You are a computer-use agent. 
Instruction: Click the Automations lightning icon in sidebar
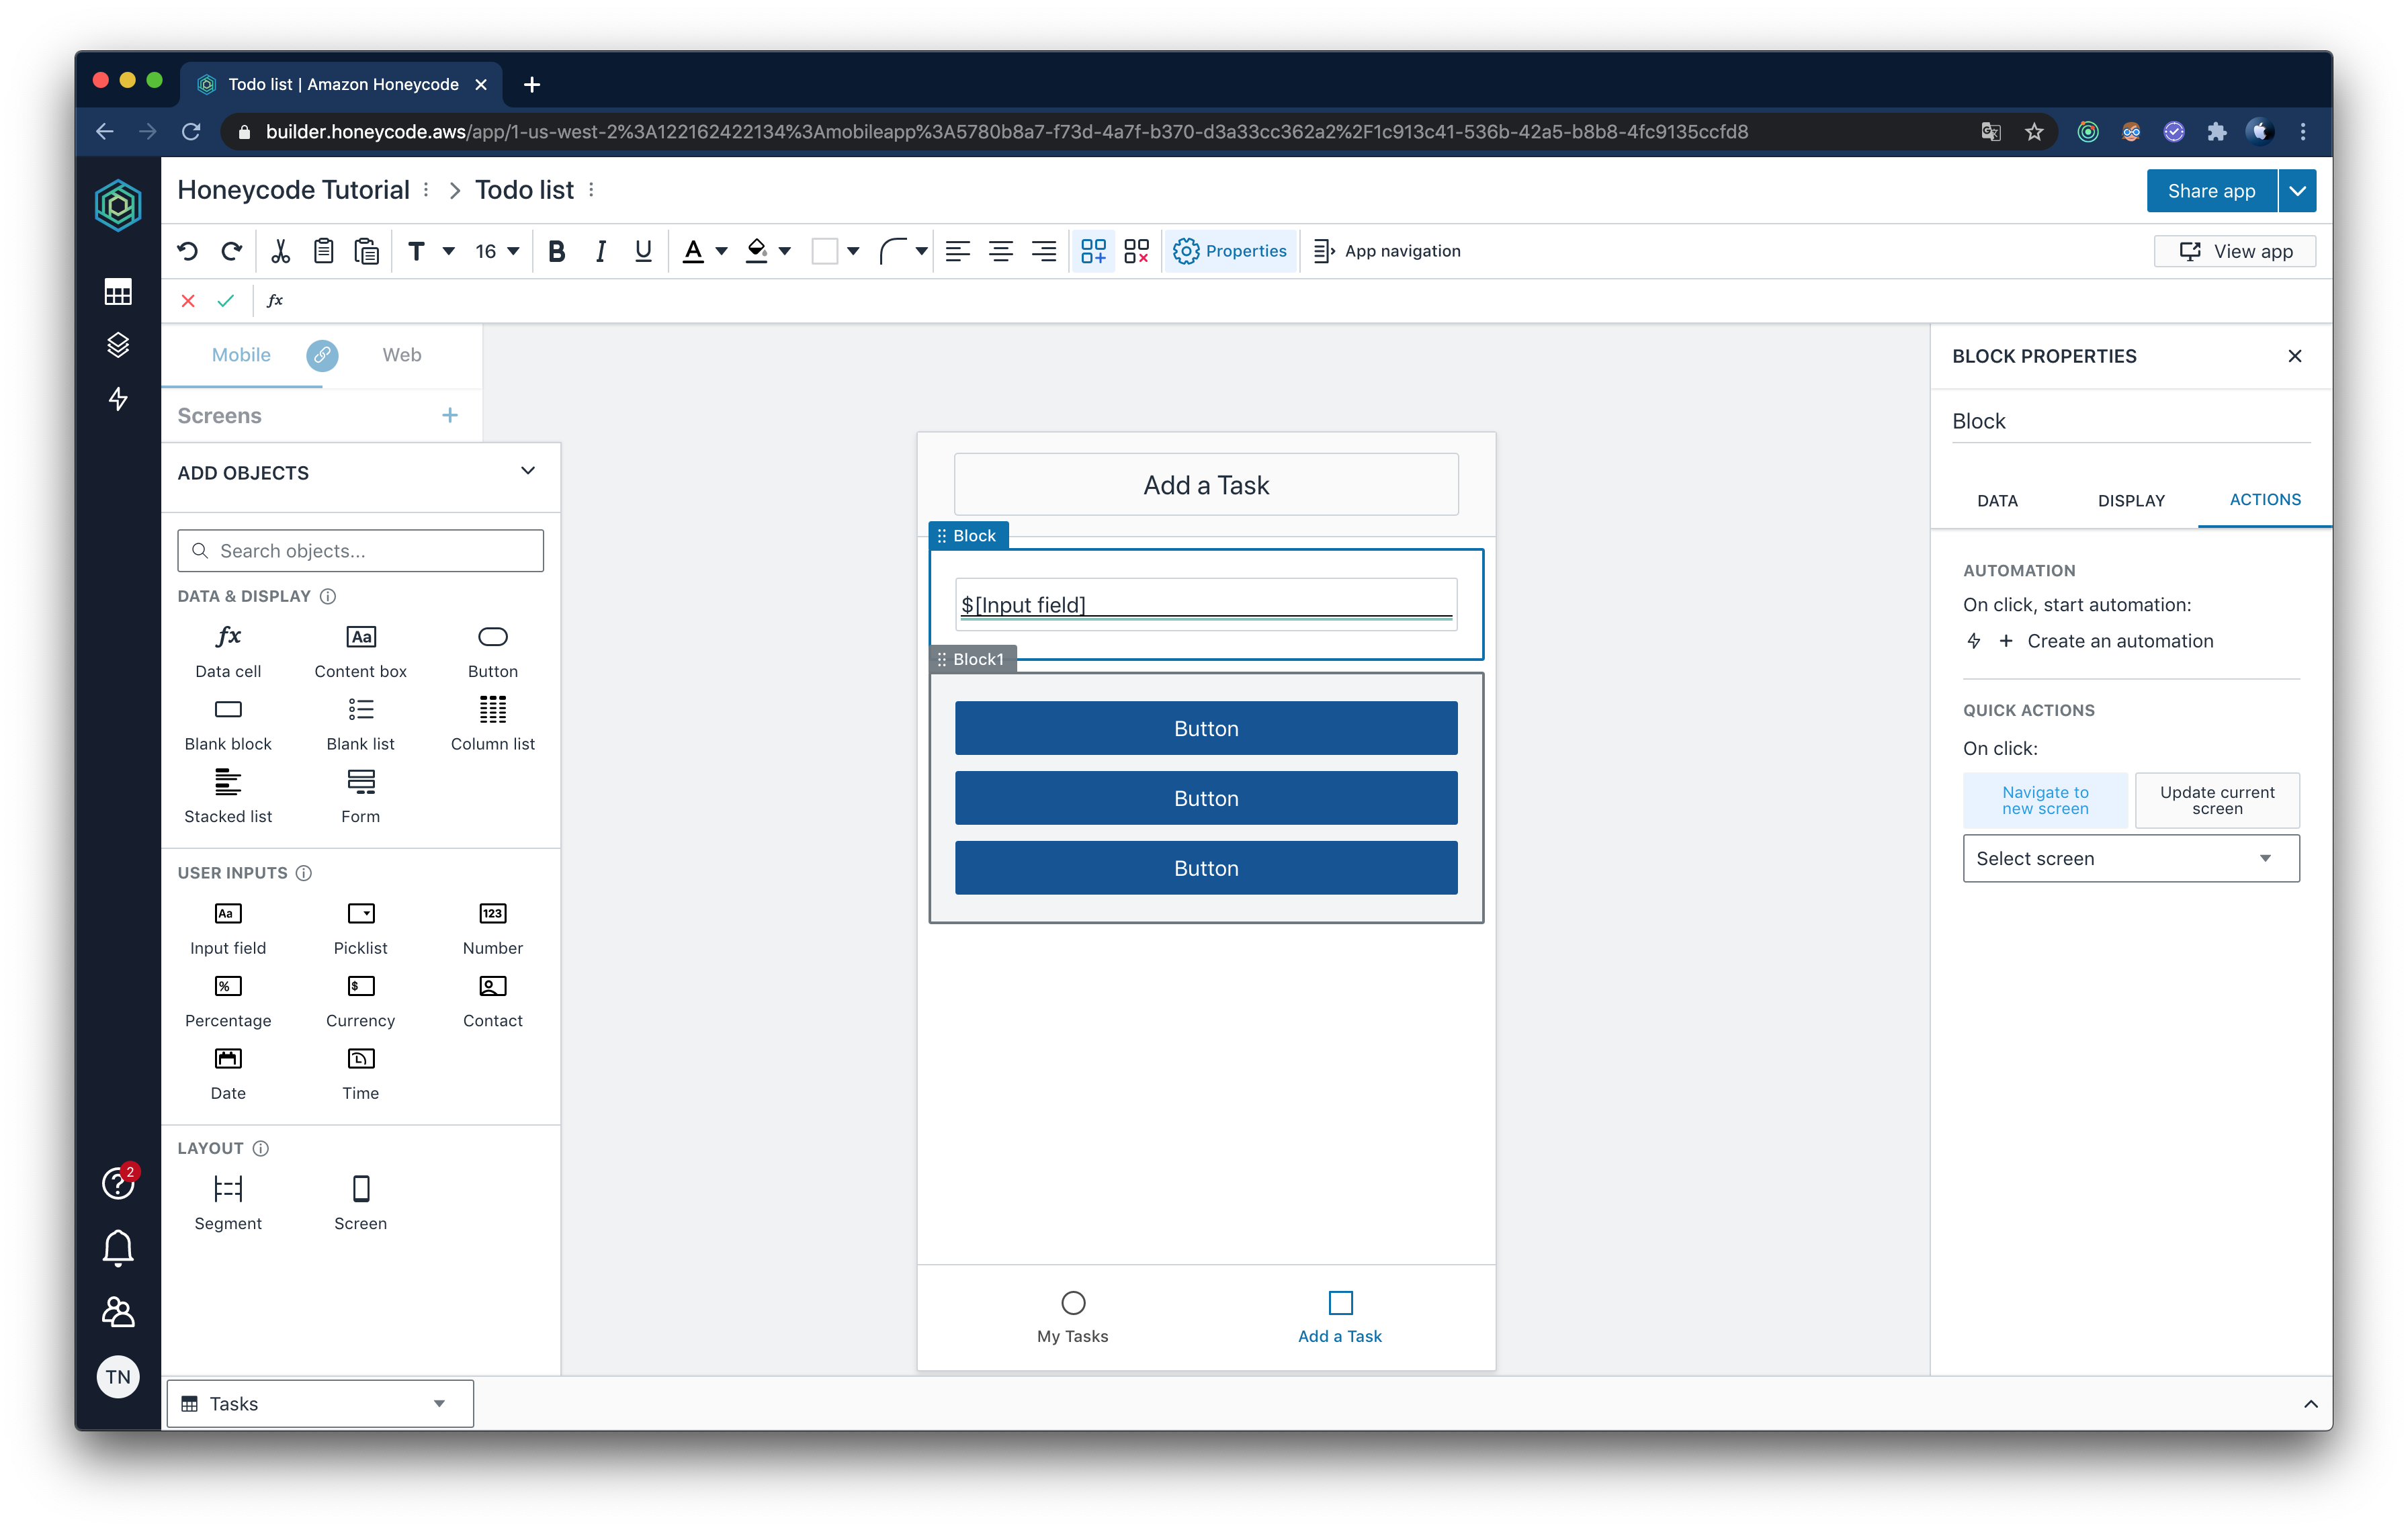[x=118, y=399]
